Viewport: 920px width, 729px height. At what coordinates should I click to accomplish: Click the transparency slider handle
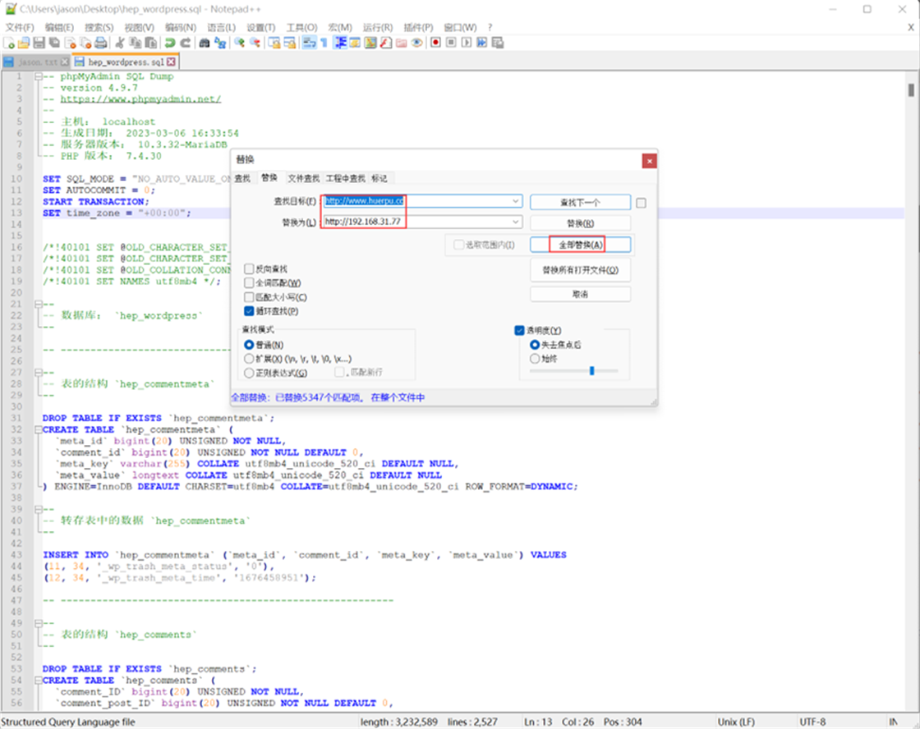592,371
